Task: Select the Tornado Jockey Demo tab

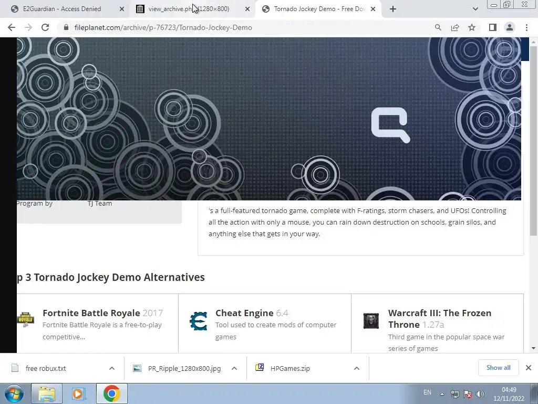Action: [319, 9]
